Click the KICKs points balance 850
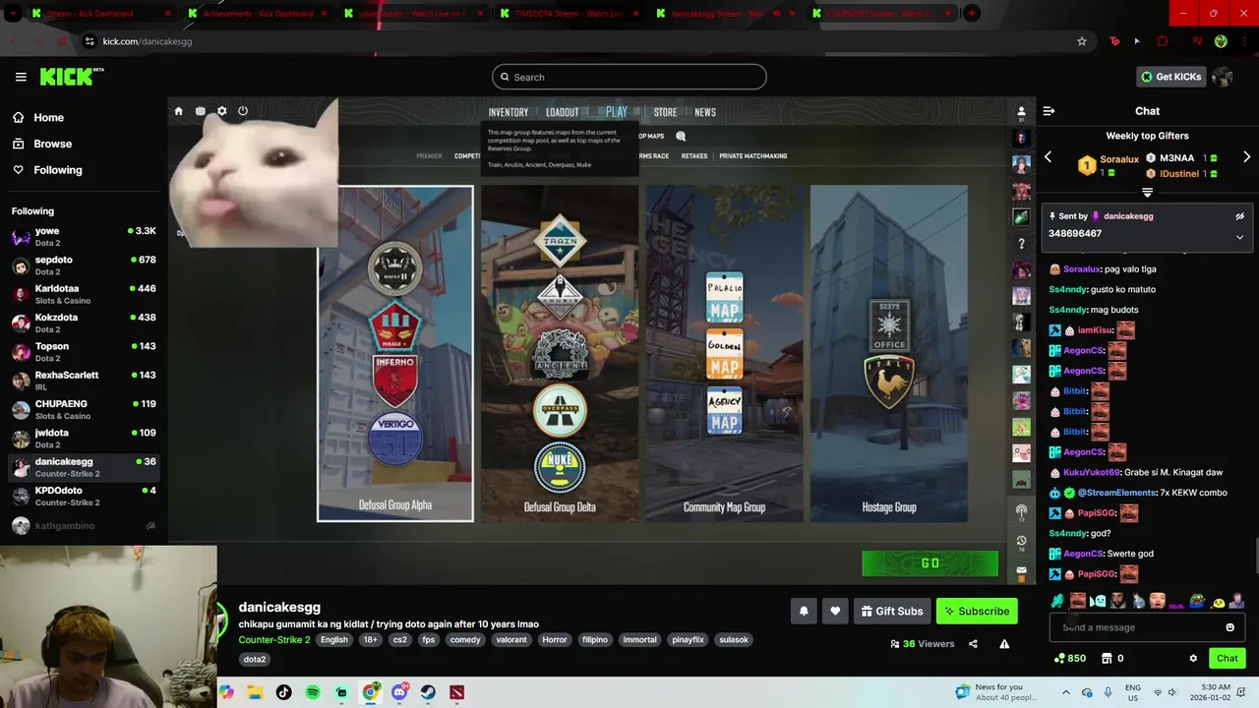The width and height of the screenshot is (1259, 708). pos(1069,658)
